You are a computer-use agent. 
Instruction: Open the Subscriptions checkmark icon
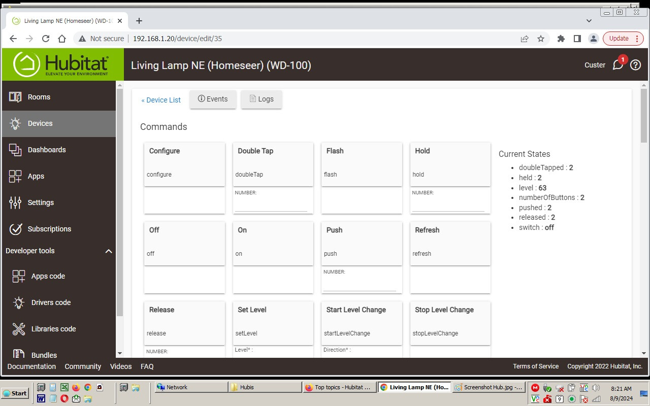[x=15, y=229]
